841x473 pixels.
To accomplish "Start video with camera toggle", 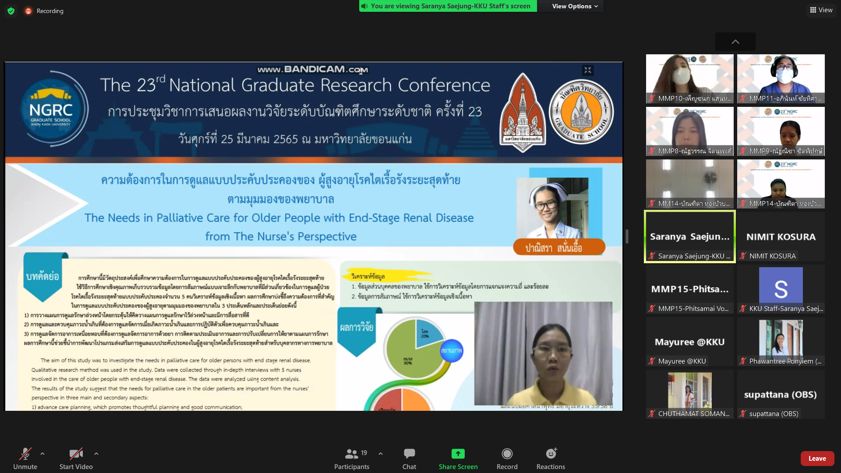I will coord(76,454).
